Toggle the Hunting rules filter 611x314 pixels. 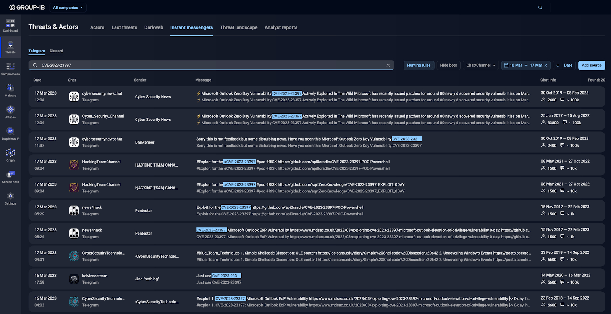pos(419,65)
